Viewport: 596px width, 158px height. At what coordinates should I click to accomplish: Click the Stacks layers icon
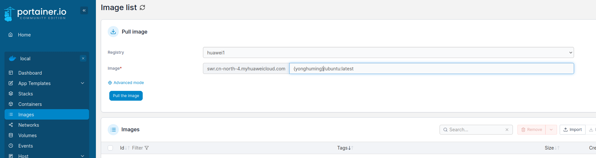click(11, 93)
